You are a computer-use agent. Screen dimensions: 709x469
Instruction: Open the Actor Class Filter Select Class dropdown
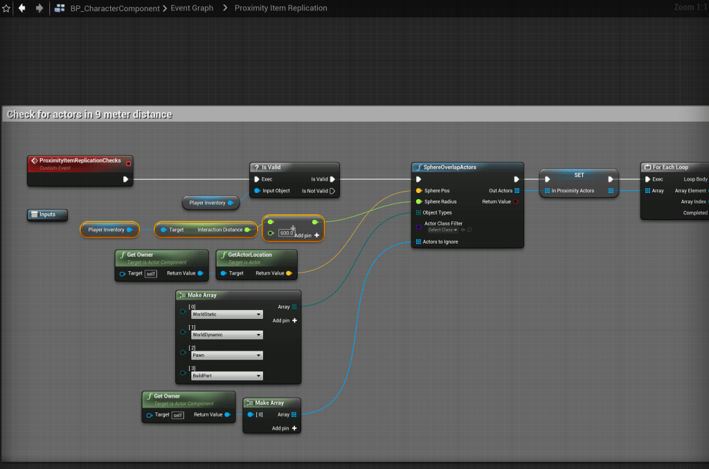443,230
